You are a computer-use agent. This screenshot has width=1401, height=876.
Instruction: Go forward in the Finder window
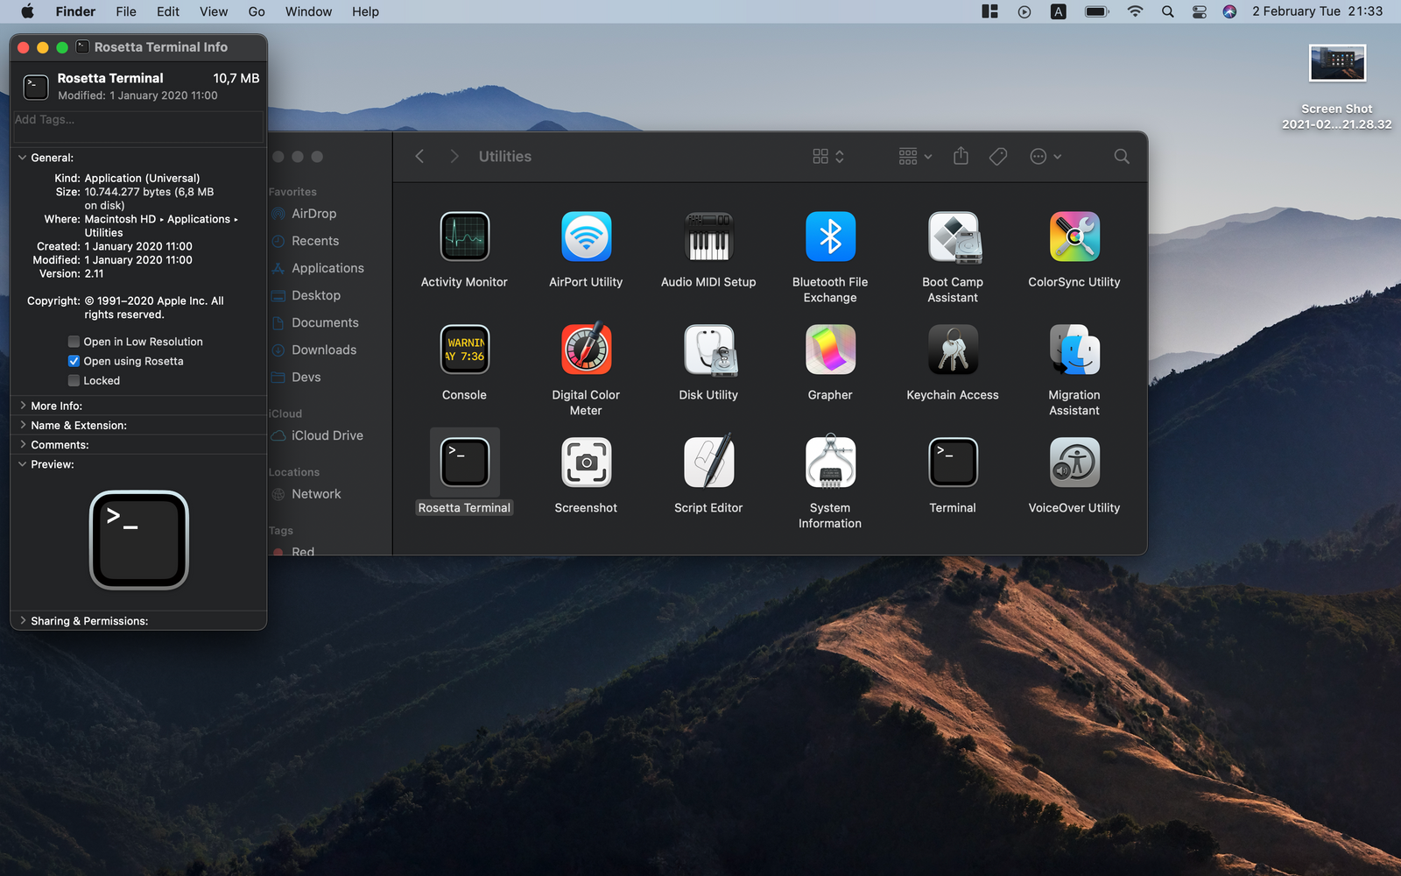454,156
